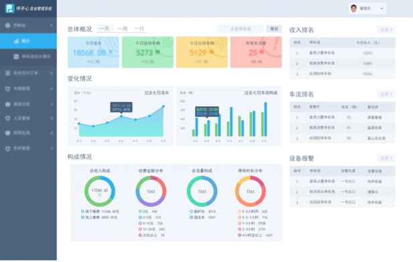Click the 车辆管理 shield icon
Image resolution: width=413 pixels, height=262 pixels.
pos(7,89)
